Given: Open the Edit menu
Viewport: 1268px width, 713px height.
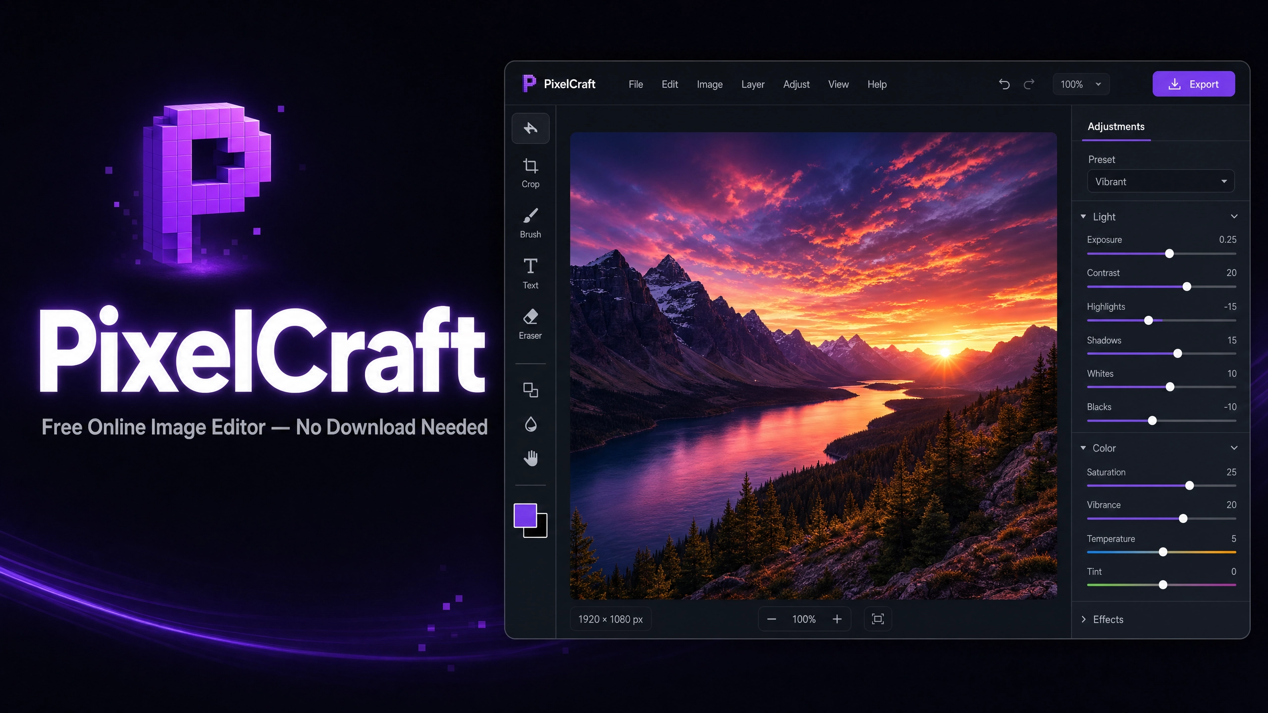Looking at the screenshot, I should [670, 84].
